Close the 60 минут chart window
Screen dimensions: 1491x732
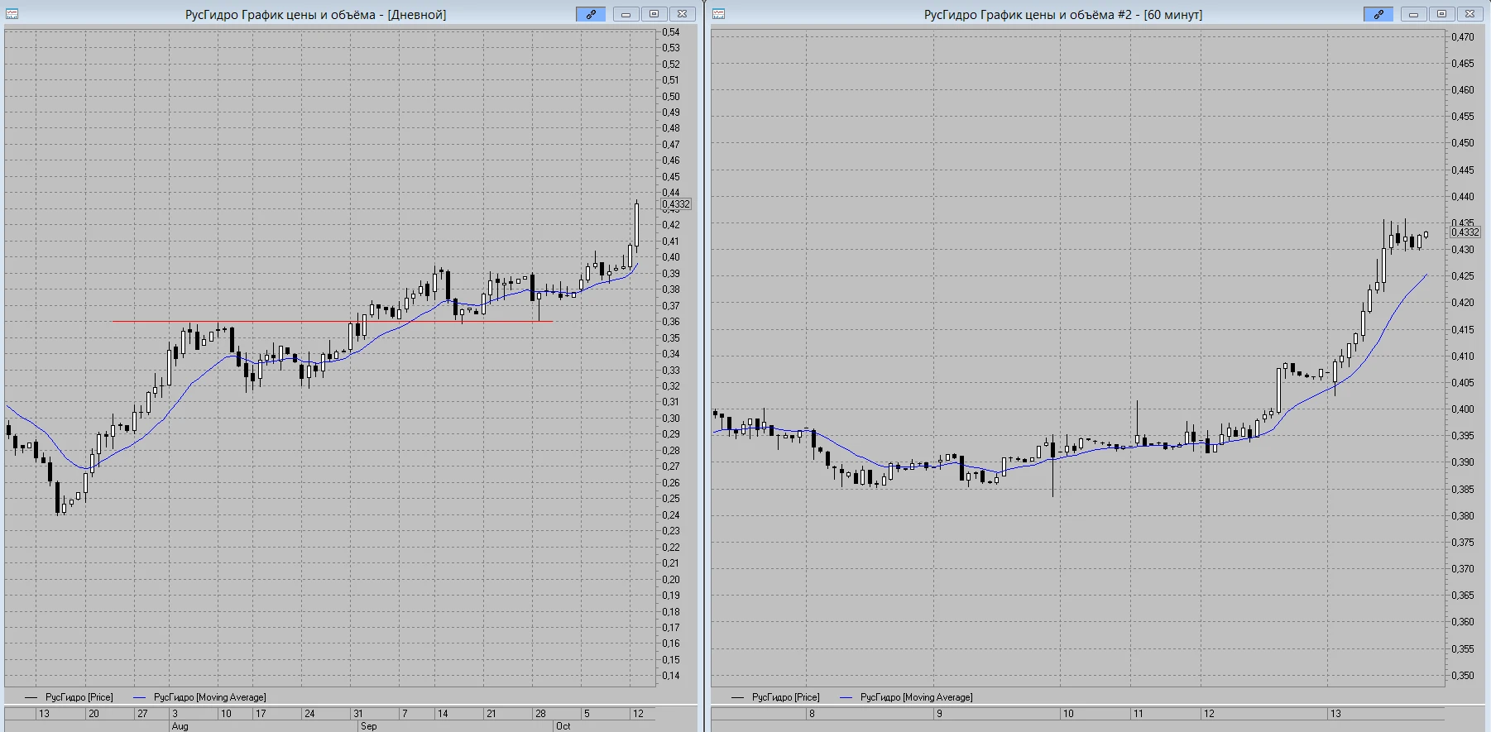(x=1469, y=14)
